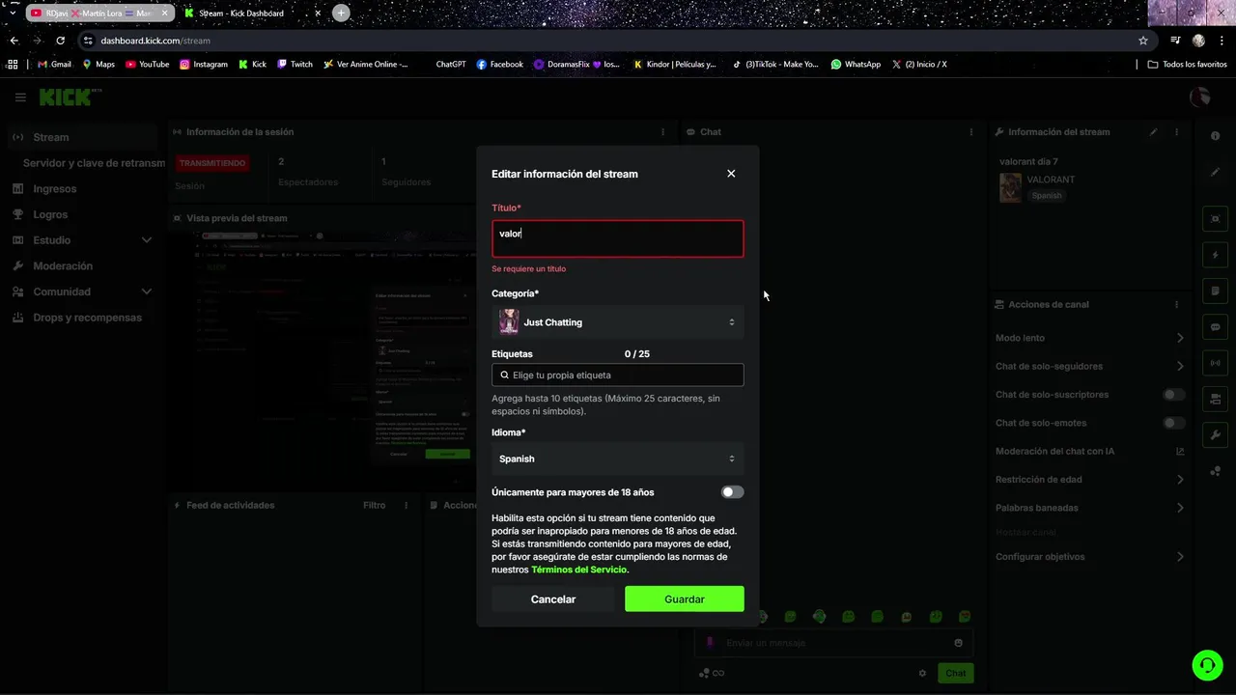Go to Logros in the sidebar

(50, 214)
